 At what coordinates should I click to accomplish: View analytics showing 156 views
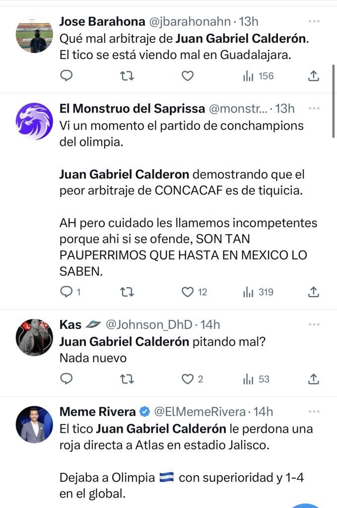pyautogui.click(x=258, y=76)
